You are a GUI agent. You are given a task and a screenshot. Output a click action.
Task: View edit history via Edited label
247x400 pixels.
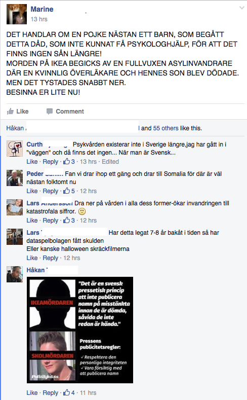pyautogui.click(x=110, y=162)
